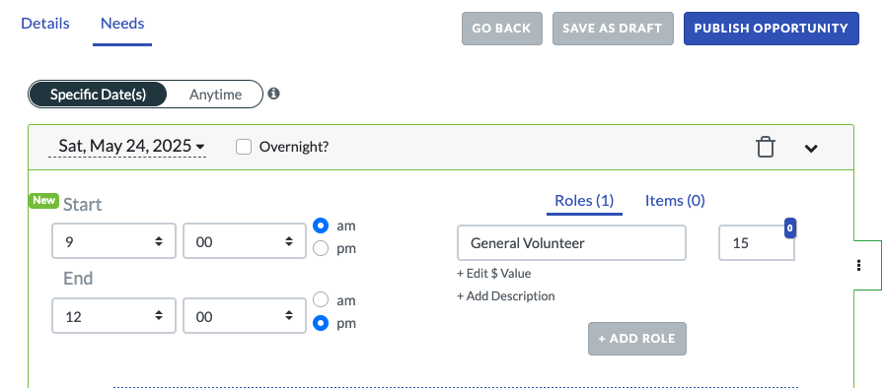Open the Items (0) tab
The width and height of the screenshot is (885, 388).
(x=675, y=201)
